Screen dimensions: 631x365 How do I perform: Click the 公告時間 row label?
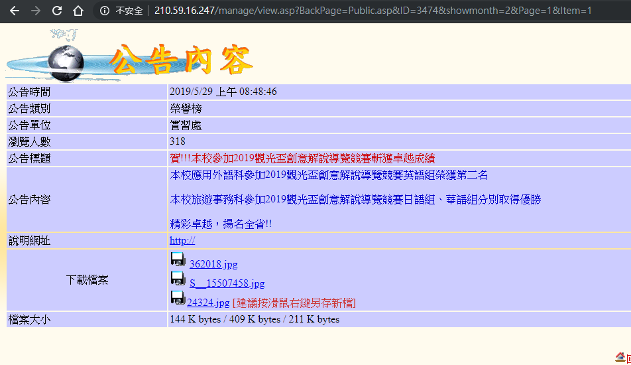(x=29, y=92)
